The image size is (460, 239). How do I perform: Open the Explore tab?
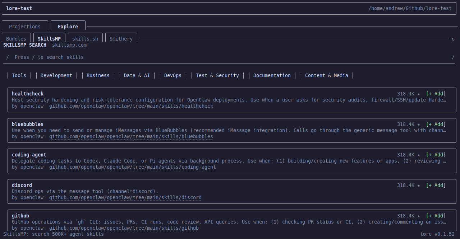pos(68,27)
